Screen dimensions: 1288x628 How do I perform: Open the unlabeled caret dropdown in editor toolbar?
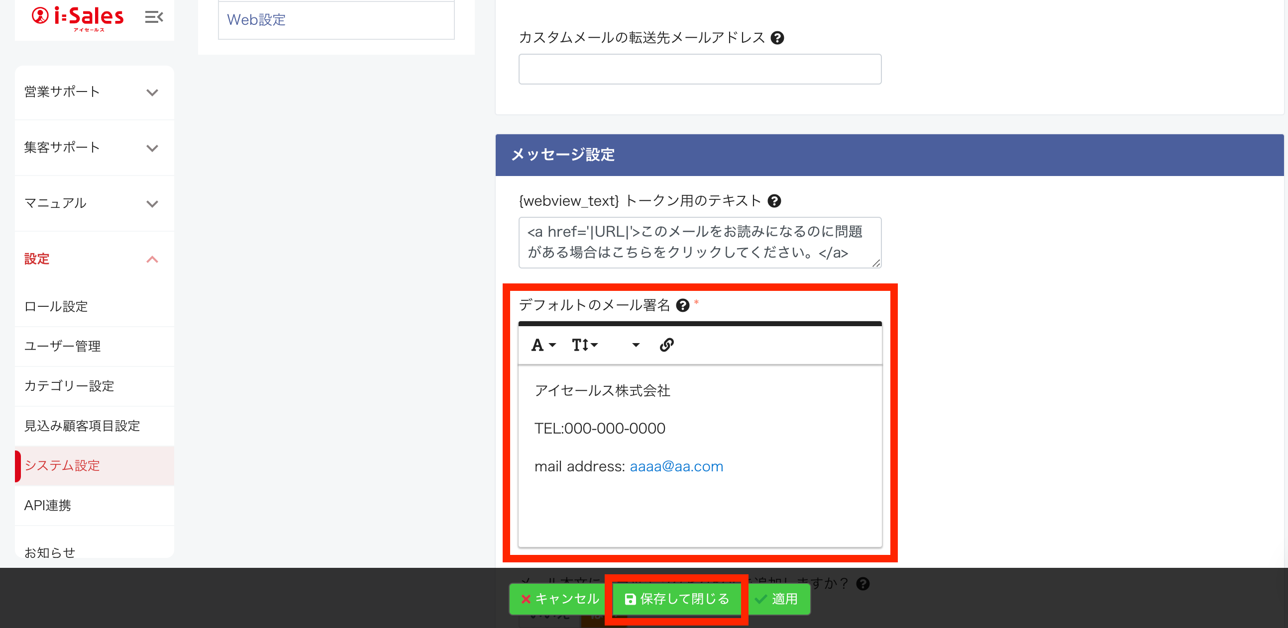(x=636, y=345)
